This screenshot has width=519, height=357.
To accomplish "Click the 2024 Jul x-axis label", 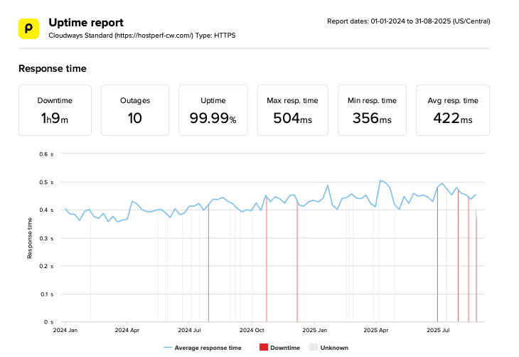I will (x=190, y=331).
